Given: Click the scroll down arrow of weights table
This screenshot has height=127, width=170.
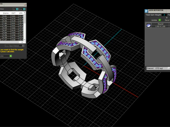Looking at the screenshot, I should point(24,40).
